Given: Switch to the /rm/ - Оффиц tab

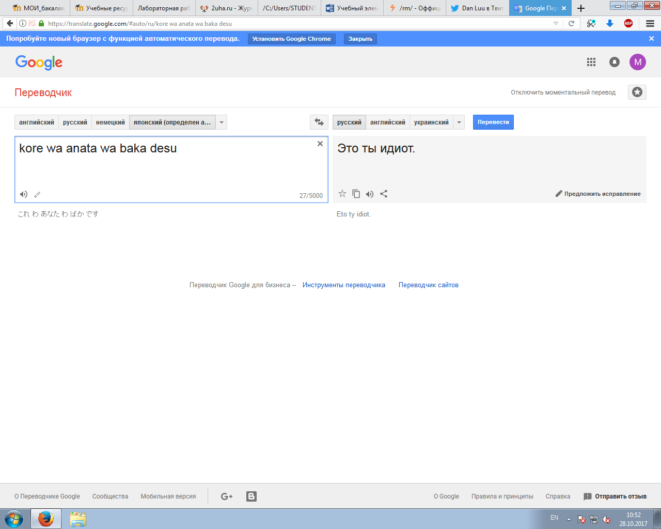Looking at the screenshot, I should (415, 8).
